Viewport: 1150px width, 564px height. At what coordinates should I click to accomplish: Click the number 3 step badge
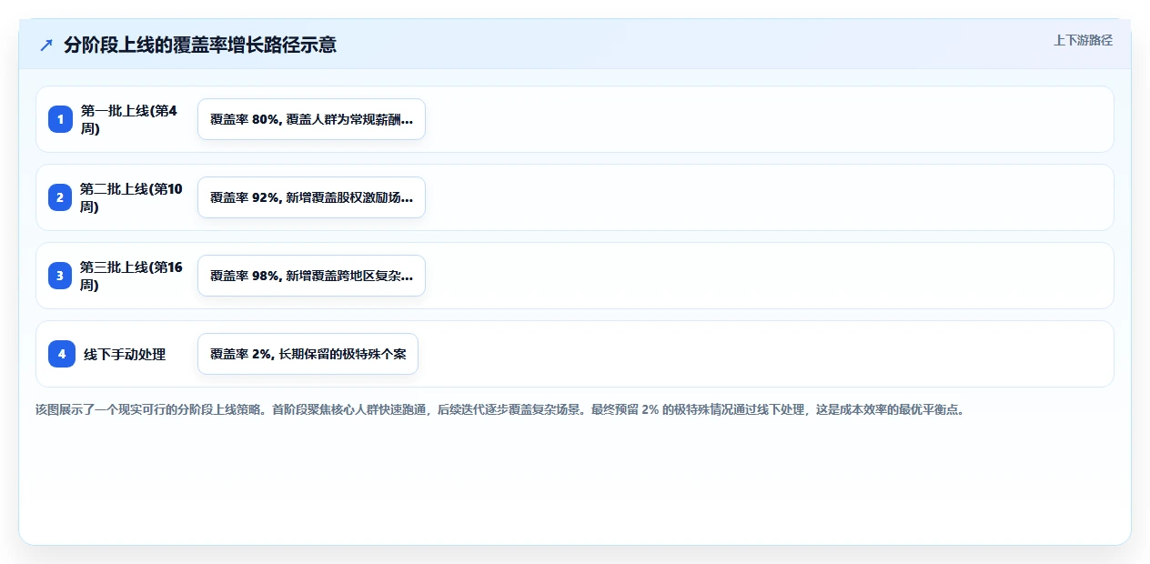[61, 276]
